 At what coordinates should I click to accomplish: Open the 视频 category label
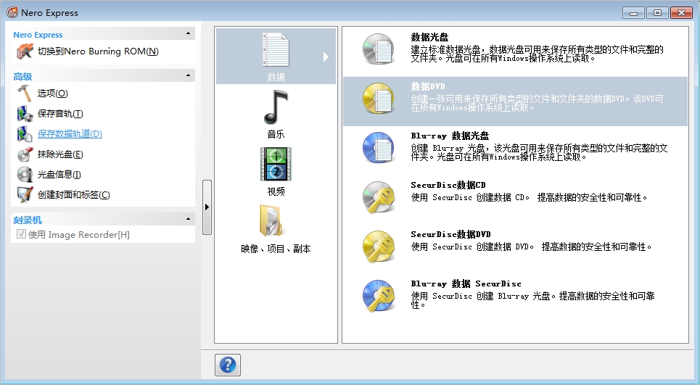pyautogui.click(x=276, y=191)
